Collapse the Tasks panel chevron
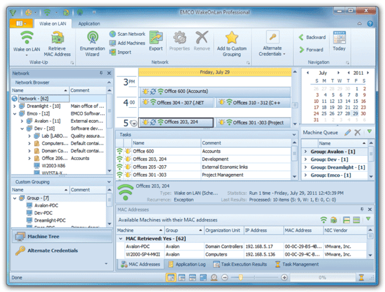Viewport: 385px width, 292px height. (x=294, y=134)
